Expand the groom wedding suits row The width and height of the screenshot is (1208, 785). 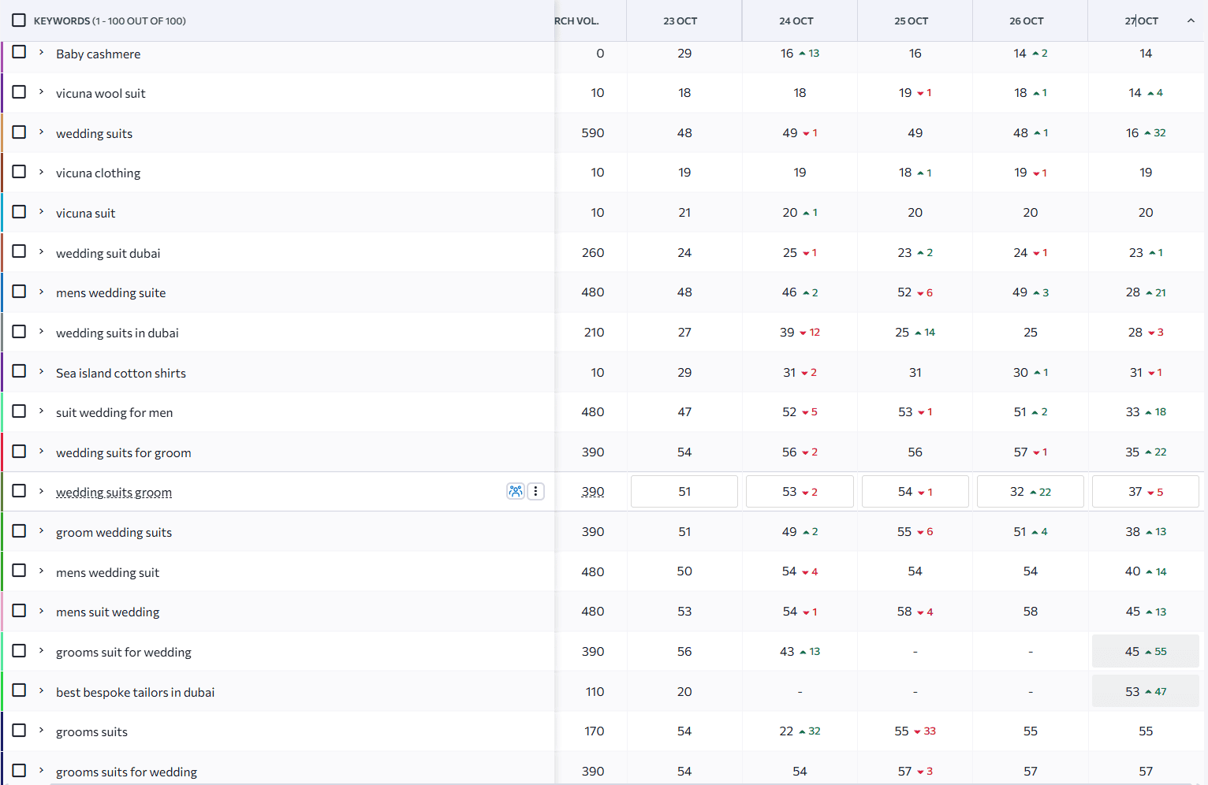click(x=41, y=530)
